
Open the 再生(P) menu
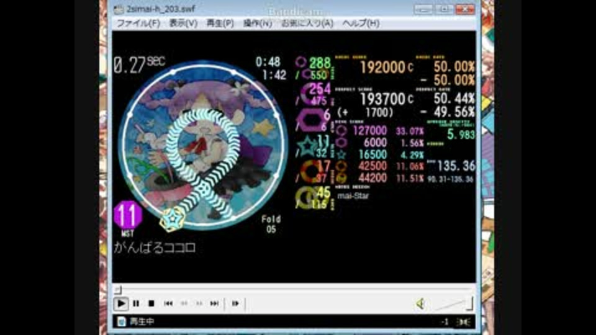pyautogui.click(x=220, y=24)
